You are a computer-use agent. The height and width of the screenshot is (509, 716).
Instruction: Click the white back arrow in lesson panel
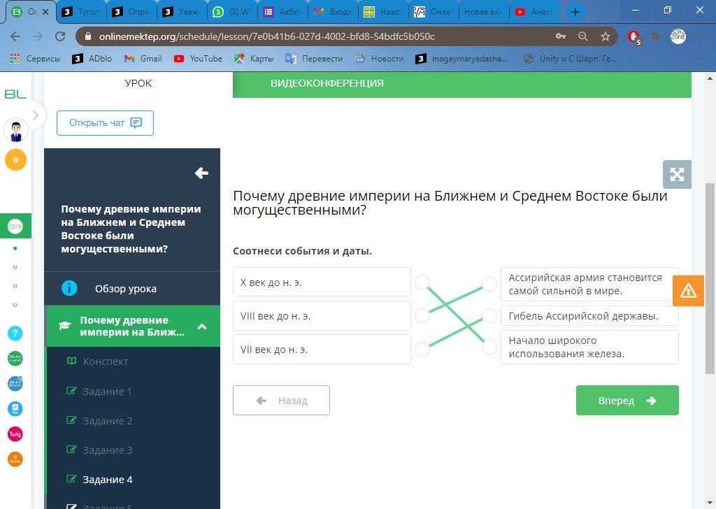[201, 173]
